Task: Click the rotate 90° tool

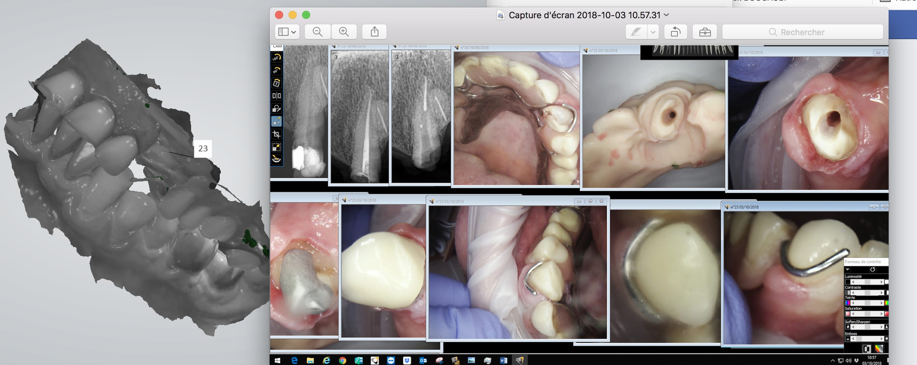Action: pyautogui.click(x=277, y=71)
